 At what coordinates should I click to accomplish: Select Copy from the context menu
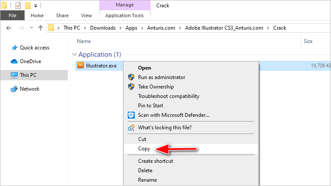(x=144, y=149)
